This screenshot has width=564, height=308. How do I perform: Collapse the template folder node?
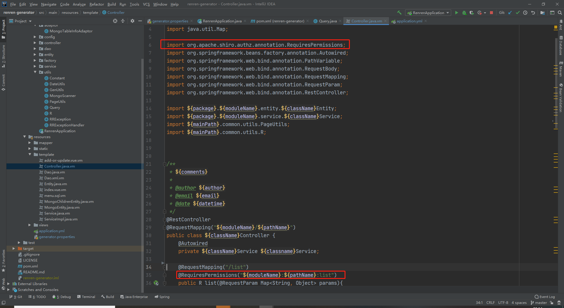(x=30, y=155)
